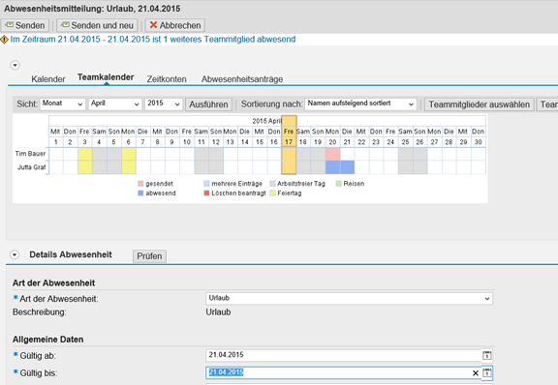This screenshot has height=385, width=558.
Task: Select the Teamkalender tab
Action: click(106, 77)
